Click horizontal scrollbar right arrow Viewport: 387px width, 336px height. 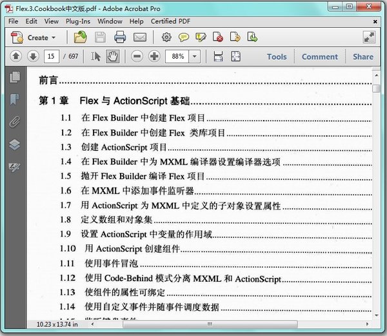pos(368,324)
